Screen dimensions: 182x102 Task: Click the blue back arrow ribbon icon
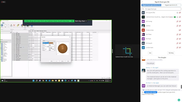tap(2, 25)
